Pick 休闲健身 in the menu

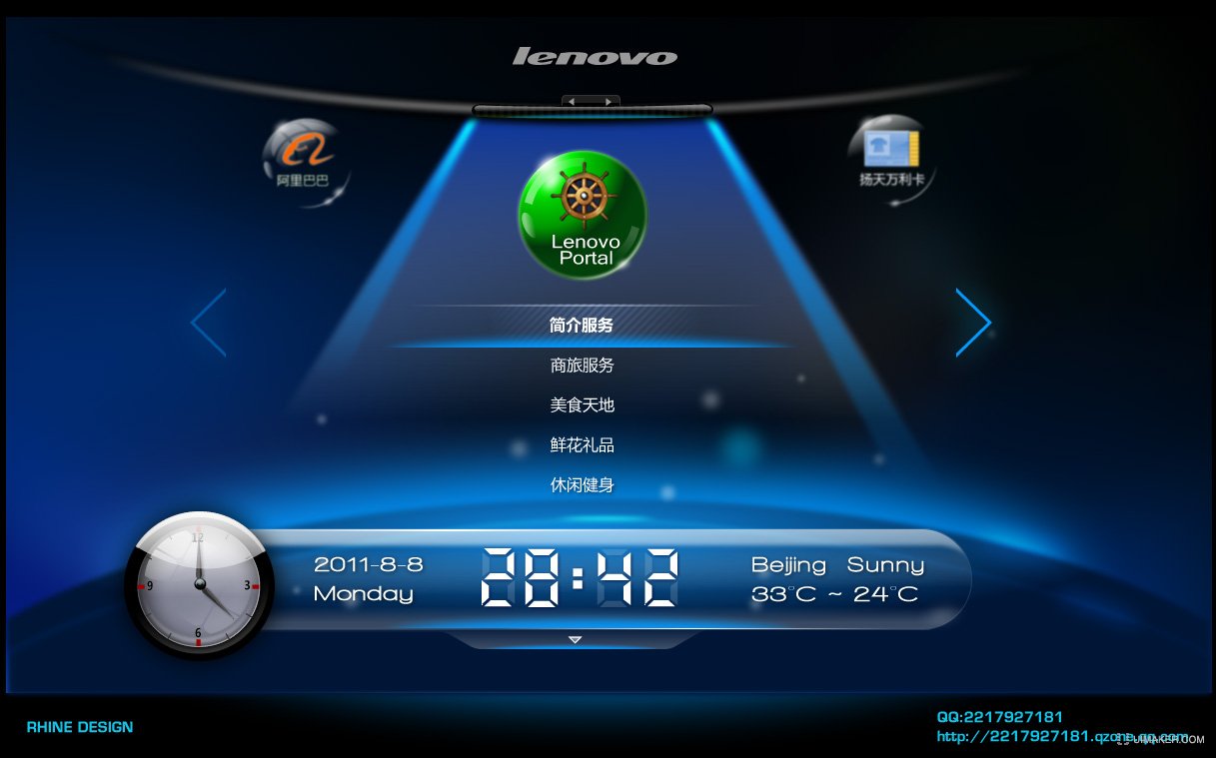click(582, 485)
